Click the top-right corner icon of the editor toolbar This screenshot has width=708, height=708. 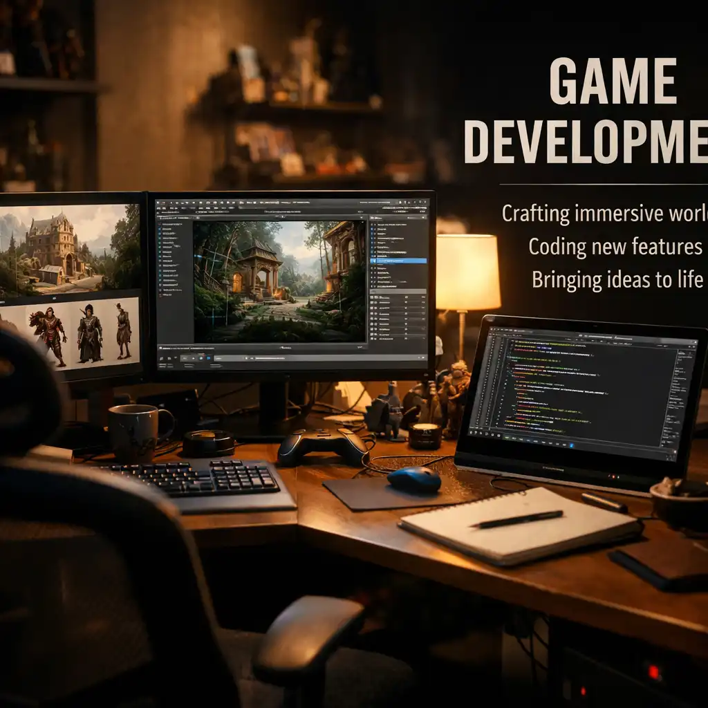click(x=425, y=202)
